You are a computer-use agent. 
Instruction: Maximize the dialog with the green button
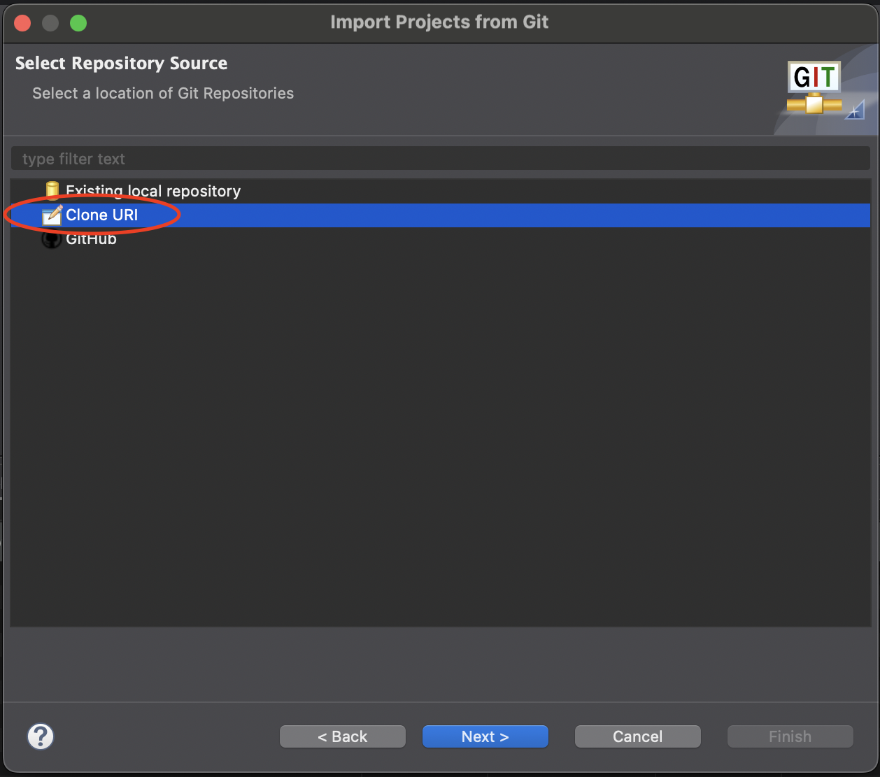pos(78,23)
